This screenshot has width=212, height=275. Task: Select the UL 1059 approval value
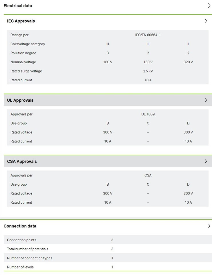(x=148, y=114)
